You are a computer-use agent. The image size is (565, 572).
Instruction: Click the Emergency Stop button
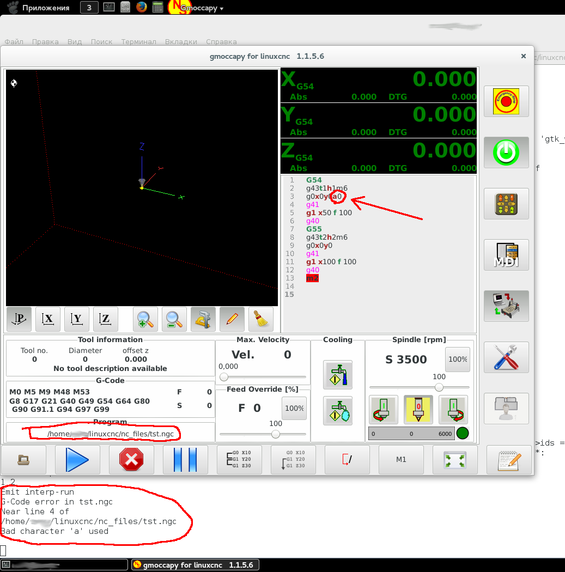coord(506,101)
